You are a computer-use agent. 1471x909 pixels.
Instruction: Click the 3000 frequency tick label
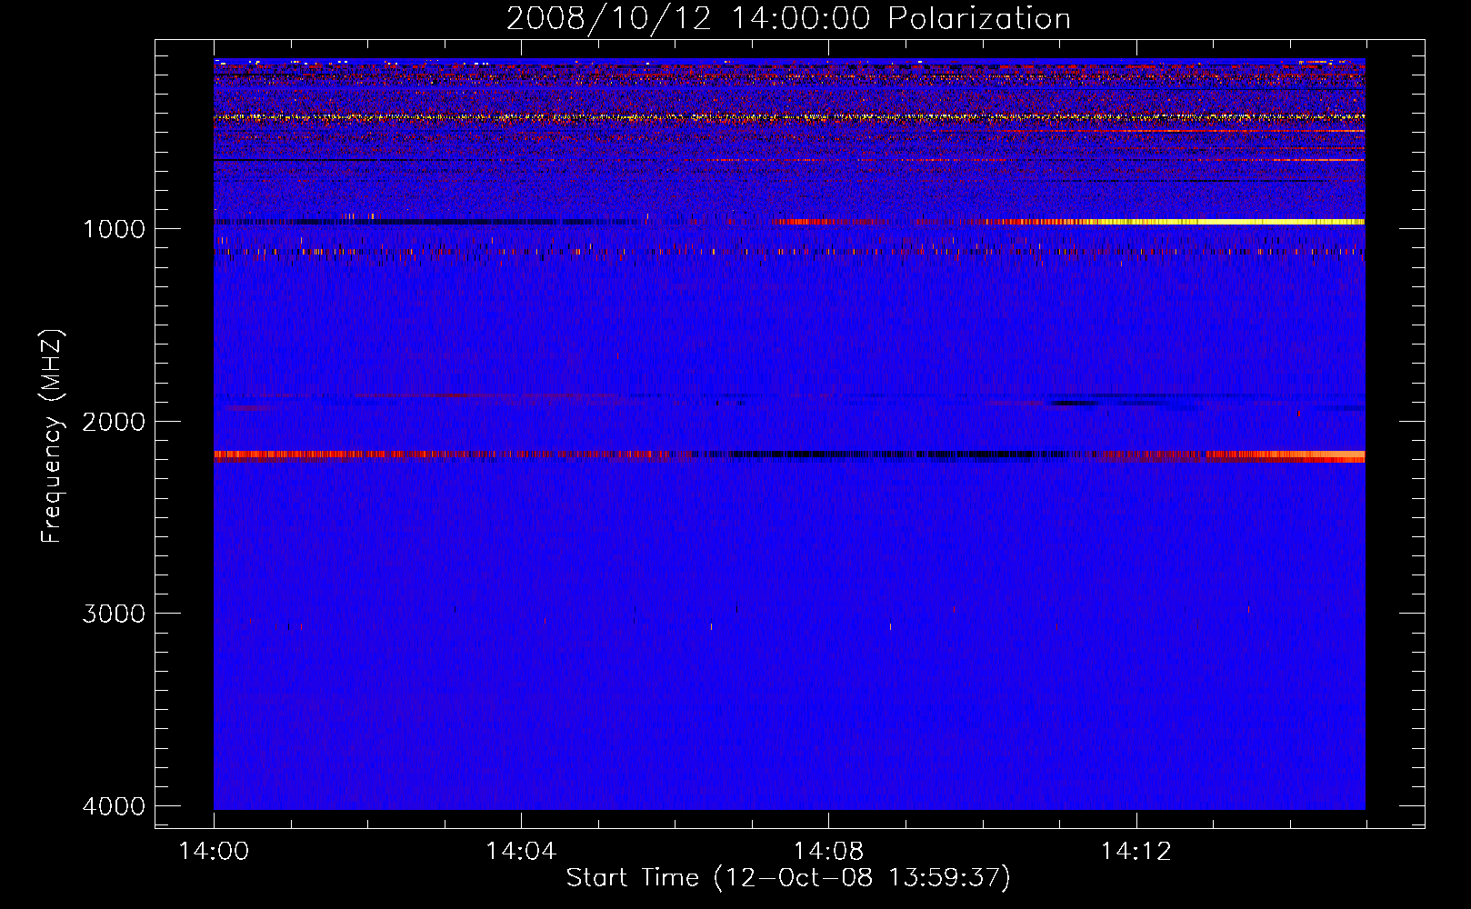[x=114, y=614]
